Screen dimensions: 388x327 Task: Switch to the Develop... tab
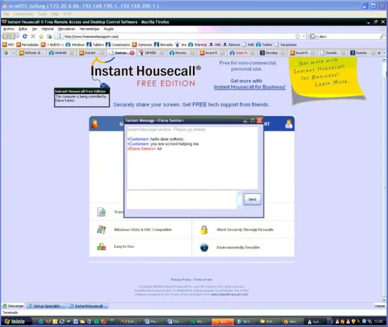[272, 52]
